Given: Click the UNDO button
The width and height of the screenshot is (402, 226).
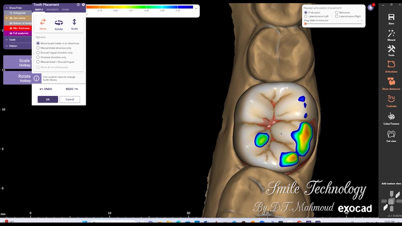Looking at the screenshot, I should [x=46, y=89].
